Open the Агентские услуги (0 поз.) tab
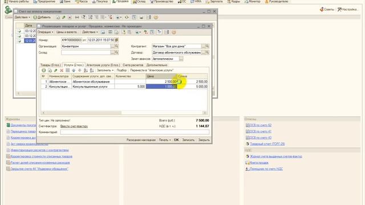This screenshot has height=205, width=365. 103,65
